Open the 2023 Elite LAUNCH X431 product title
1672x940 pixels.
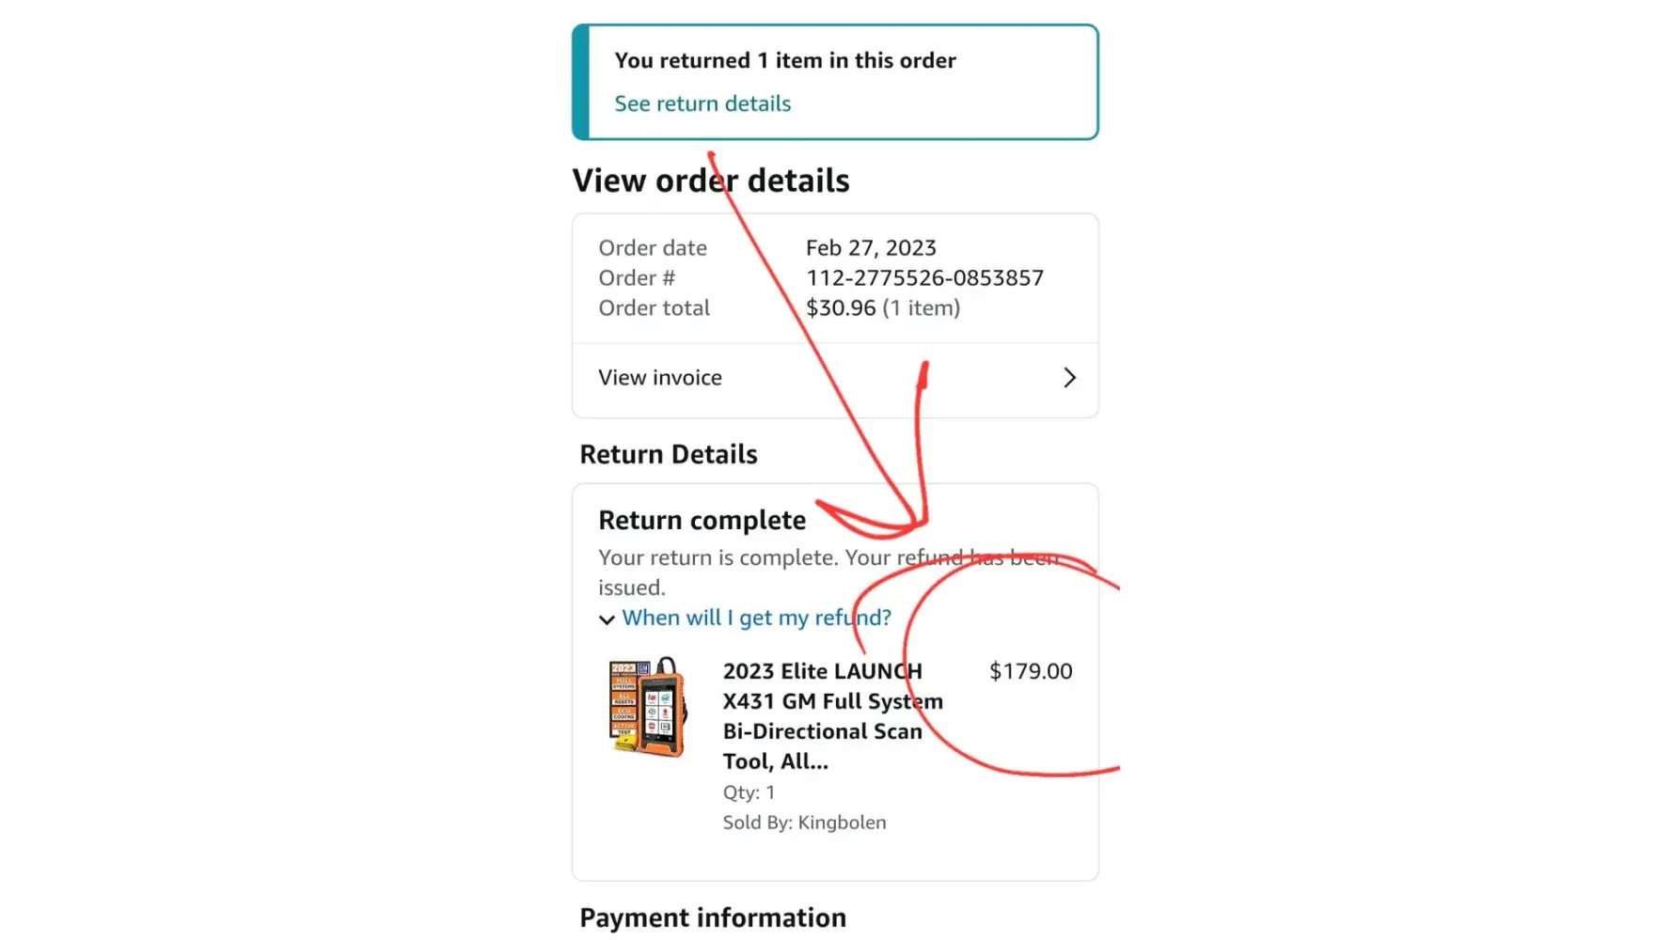pyautogui.click(x=832, y=716)
